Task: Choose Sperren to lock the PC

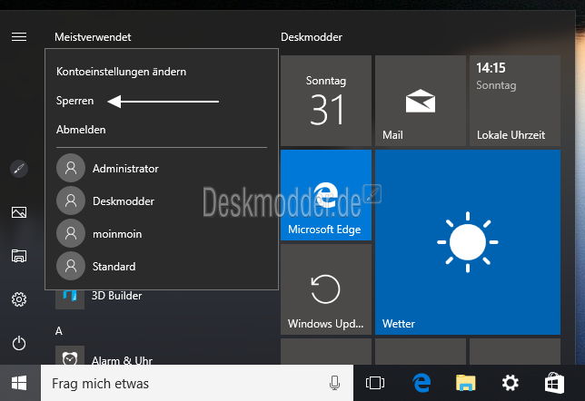Action: pyautogui.click(x=75, y=101)
